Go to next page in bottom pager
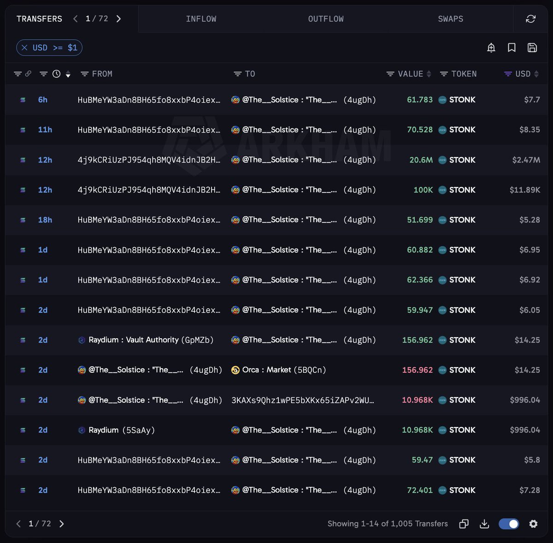 pyautogui.click(x=62, y=524)
